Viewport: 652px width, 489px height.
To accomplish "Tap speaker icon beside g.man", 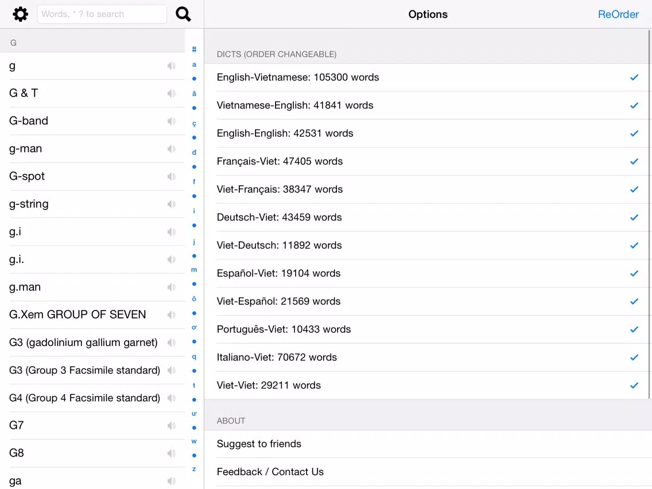I will pyautogui.click(x=171, y=287).
